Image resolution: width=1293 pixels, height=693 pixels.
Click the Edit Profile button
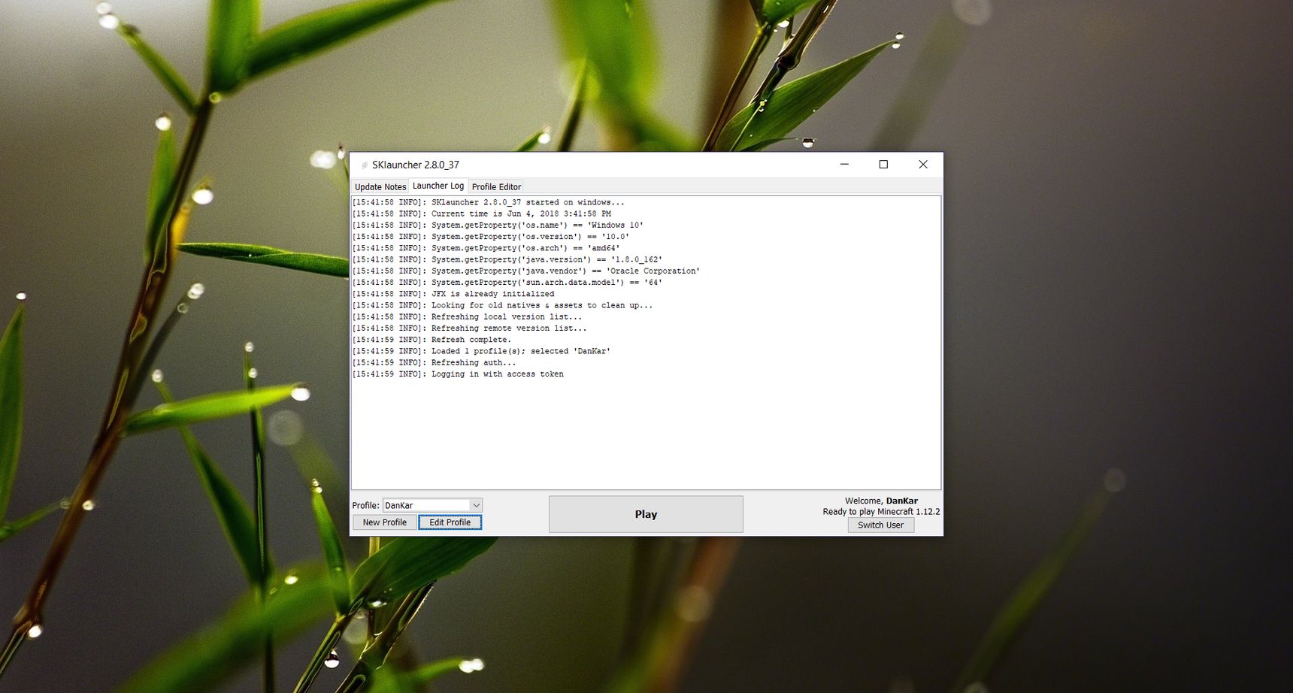[450, 522]
